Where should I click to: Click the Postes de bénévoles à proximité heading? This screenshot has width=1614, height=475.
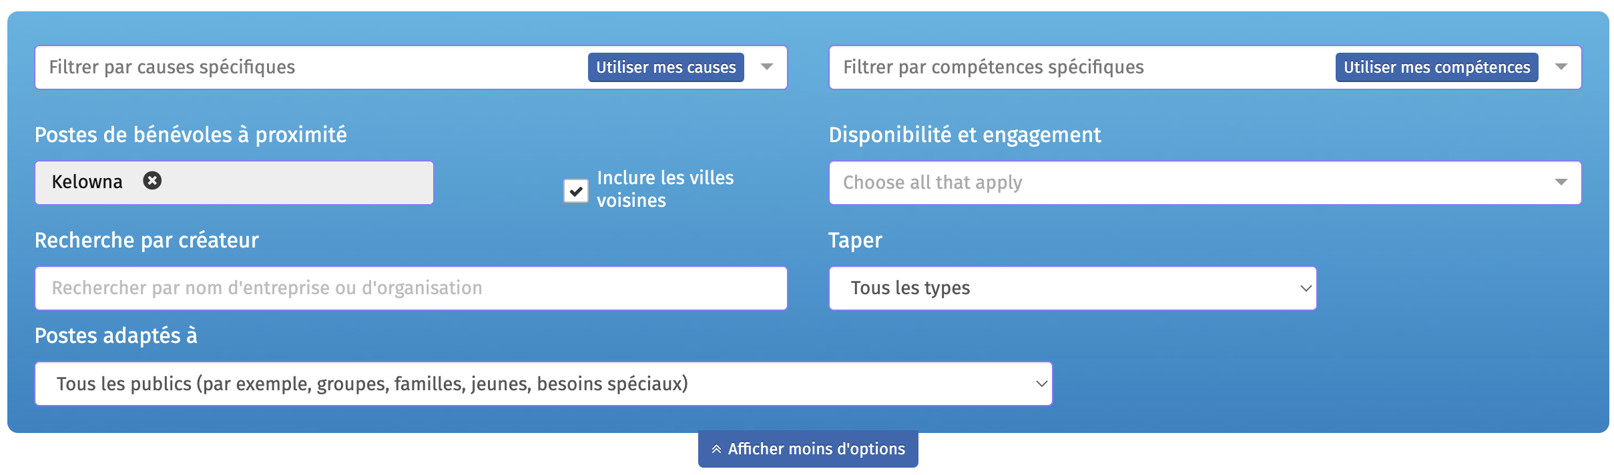191,135
